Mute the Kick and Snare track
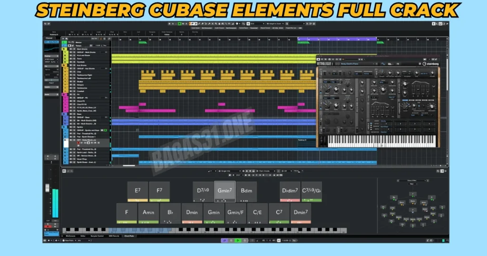This screenshot has height=256, width=487. [71, 55]
